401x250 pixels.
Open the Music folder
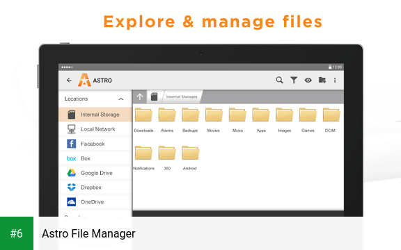pyautogui.click(x=237, y=120)
